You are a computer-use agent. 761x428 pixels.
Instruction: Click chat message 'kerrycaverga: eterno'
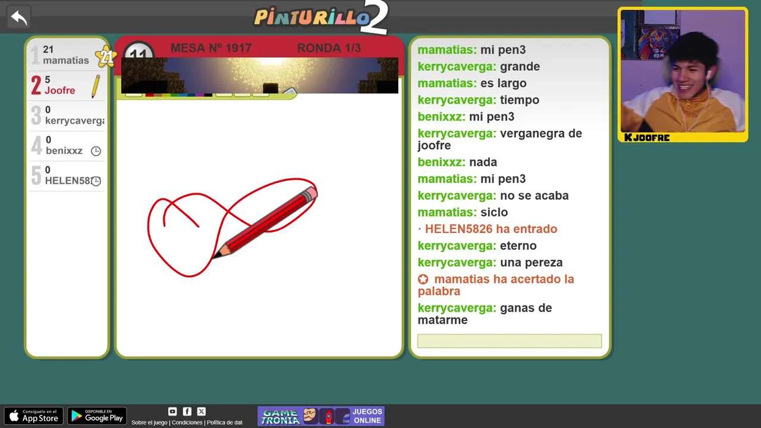477,246
